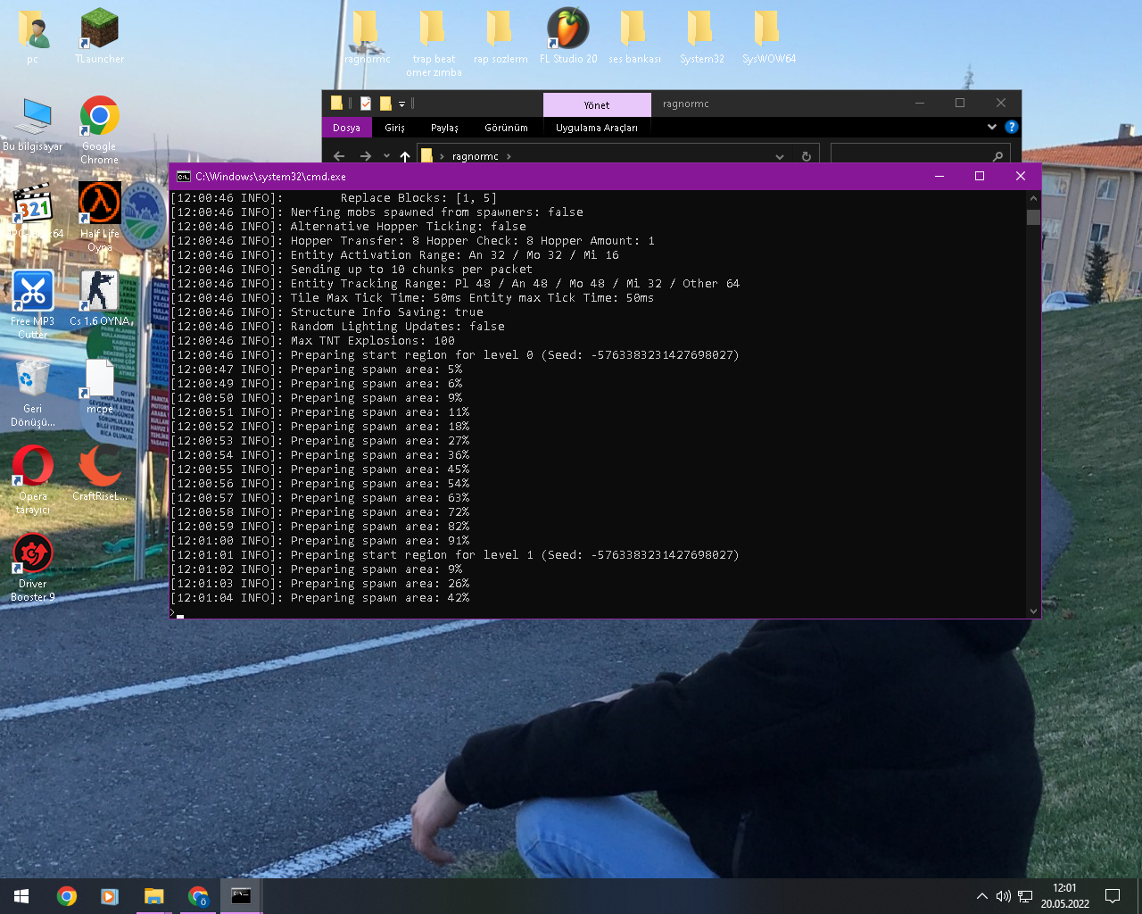
Task: Open the notification center
Action: [1113, 896]
